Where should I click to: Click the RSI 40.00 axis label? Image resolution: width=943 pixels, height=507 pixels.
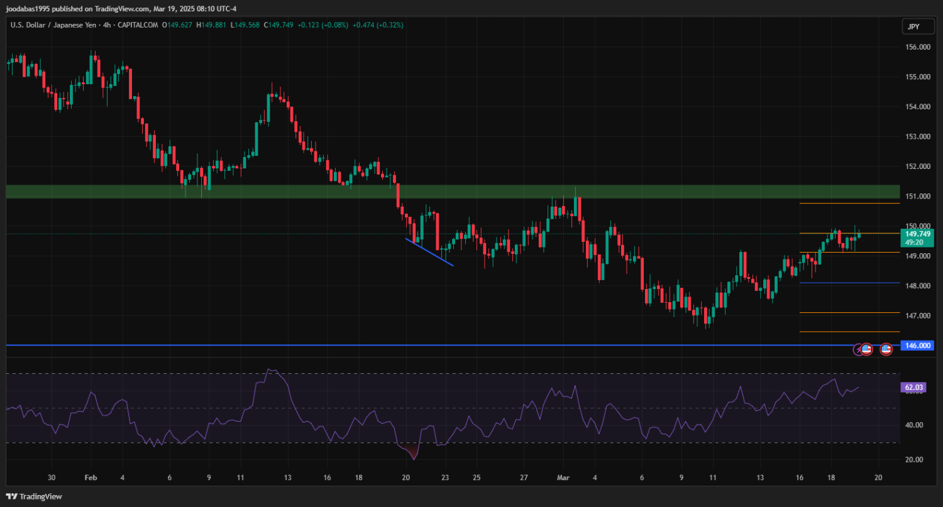pos(914,425)
